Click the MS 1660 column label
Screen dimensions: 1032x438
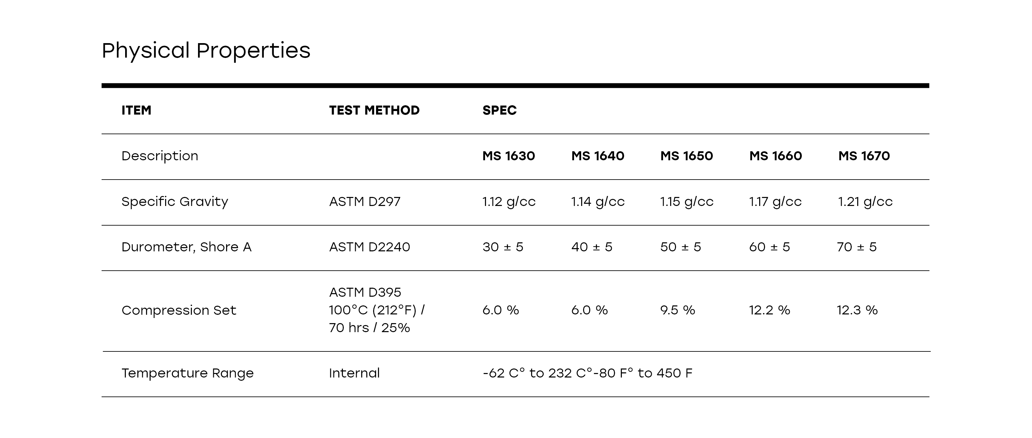point(776,156)
